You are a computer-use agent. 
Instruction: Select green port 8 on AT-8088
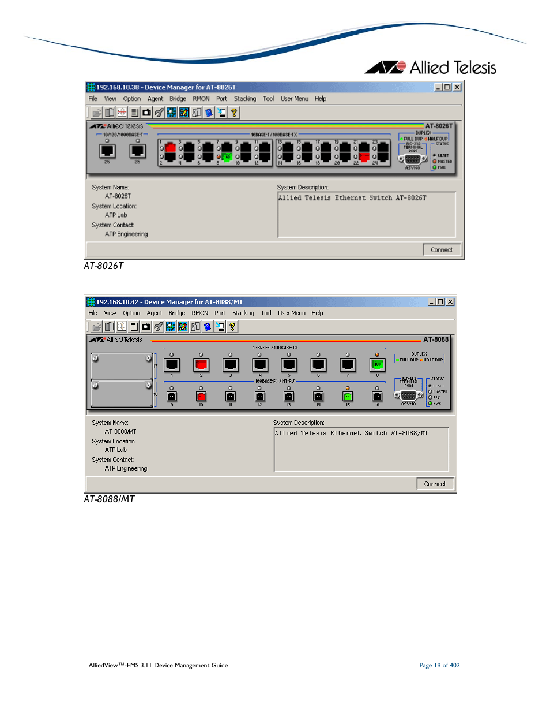tap(377, 365)
